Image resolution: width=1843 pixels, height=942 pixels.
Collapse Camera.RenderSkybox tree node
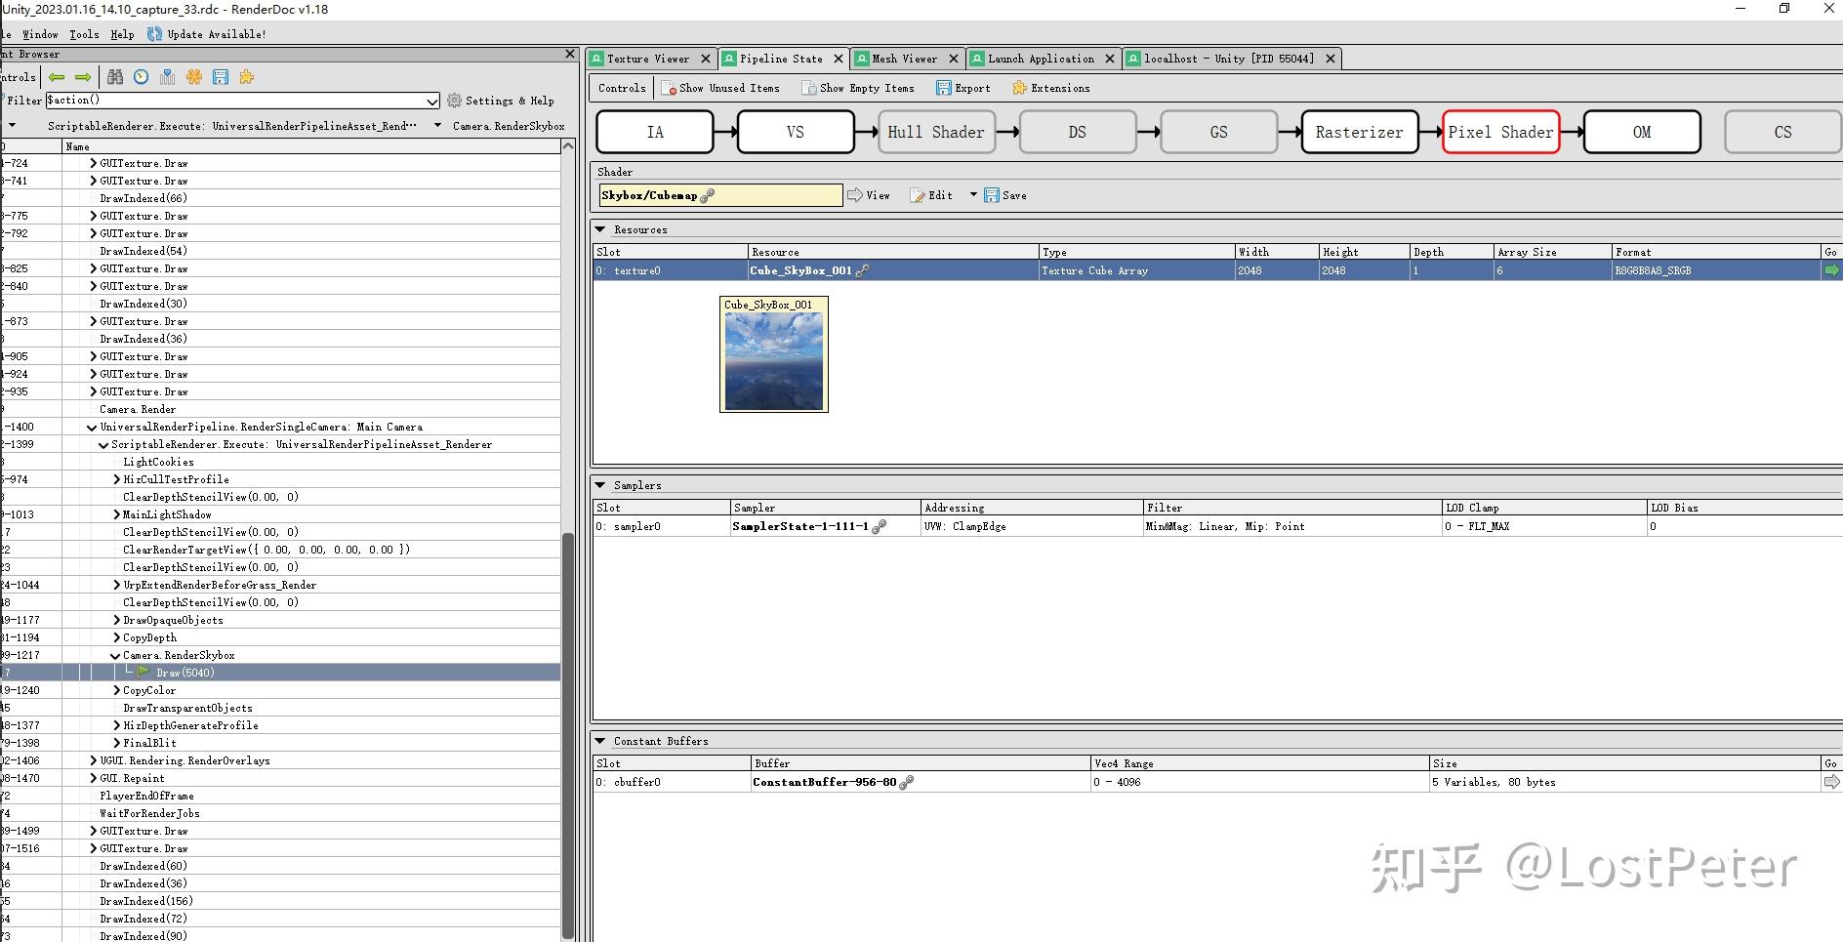(x=115, y=655)
